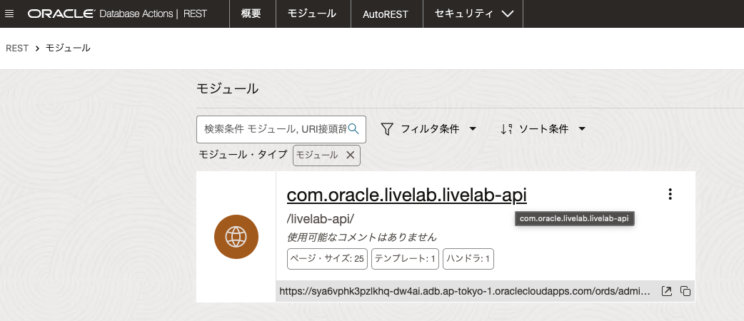Open the ソート条件 sort dropdown
744x321 pixels.
click(543, 129)
